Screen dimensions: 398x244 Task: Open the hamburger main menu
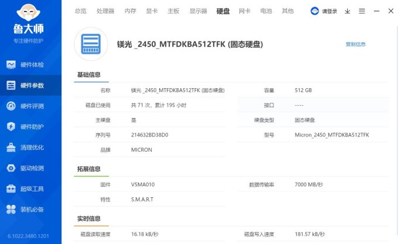click(x=362, y=11)
